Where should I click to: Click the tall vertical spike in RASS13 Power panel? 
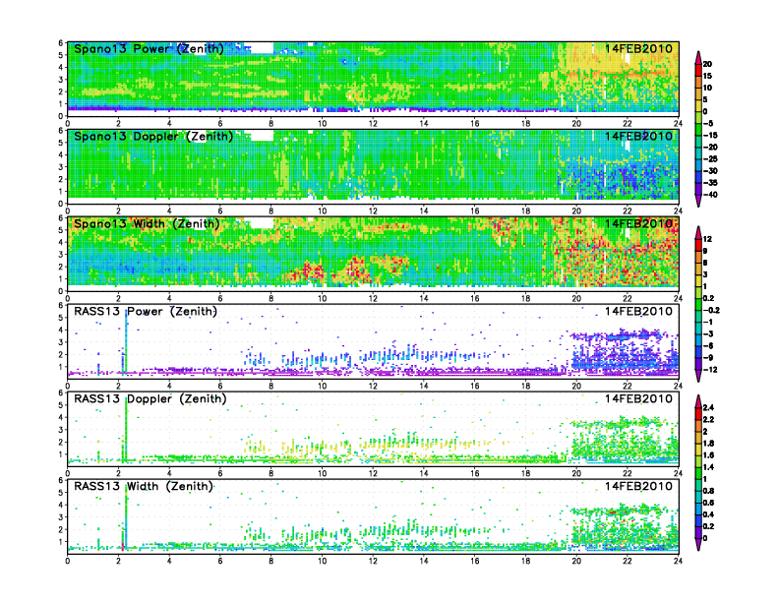point(125,344)
